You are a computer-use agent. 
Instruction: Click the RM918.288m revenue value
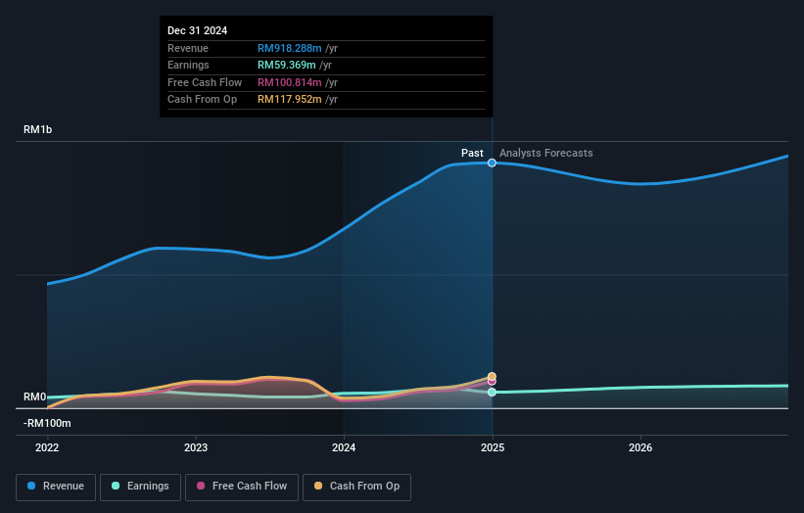[290, 48]
